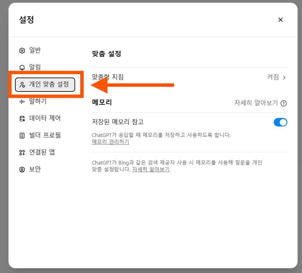The image size is (302, 273).
Task: Open the help question-mark icon near 자세히 알아보기
Action: click(x=283, y=103)
